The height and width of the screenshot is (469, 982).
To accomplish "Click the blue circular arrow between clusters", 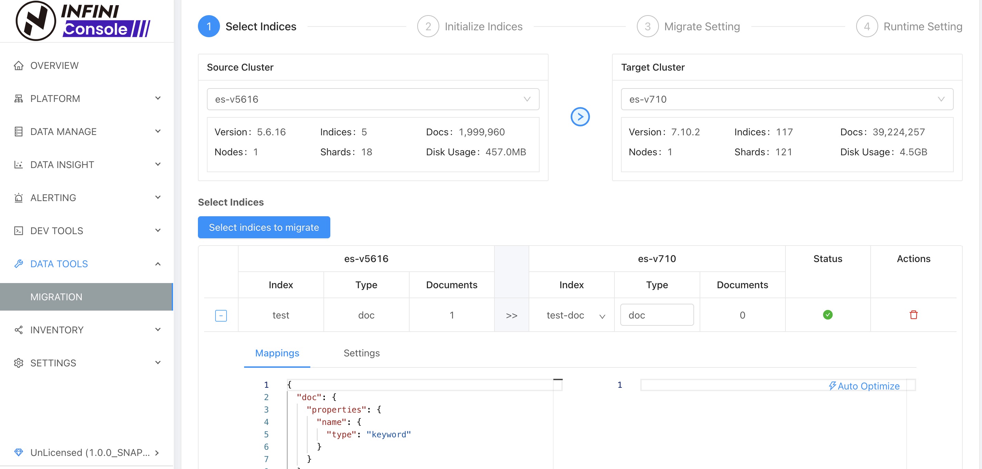I will [580, 116].
